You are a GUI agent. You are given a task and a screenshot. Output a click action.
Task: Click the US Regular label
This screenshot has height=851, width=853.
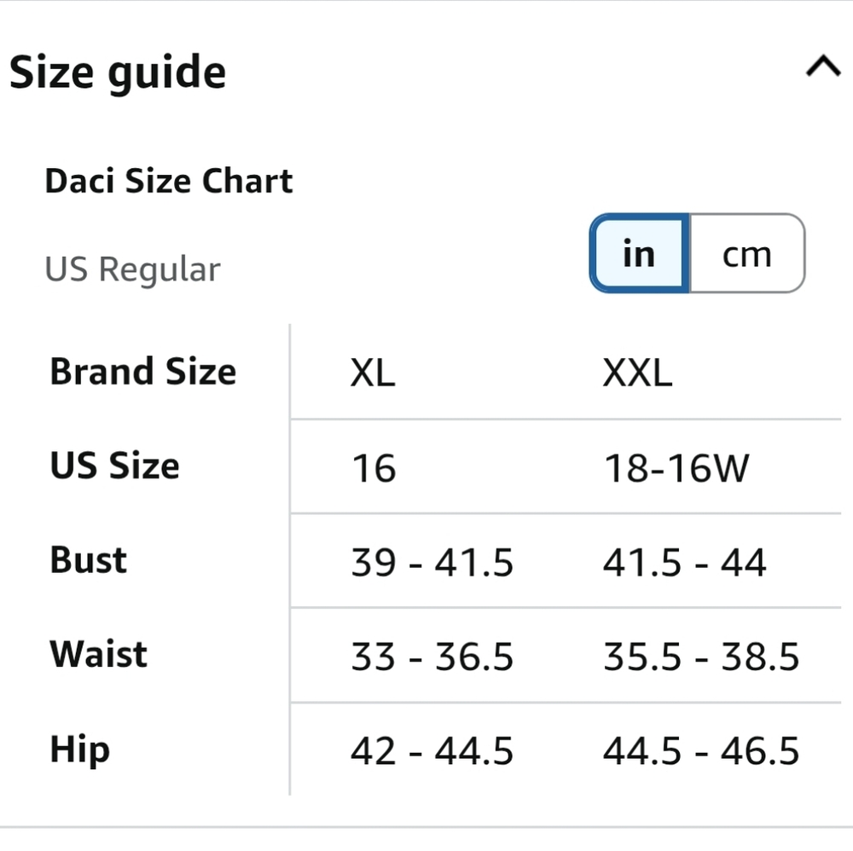point(133,269)
